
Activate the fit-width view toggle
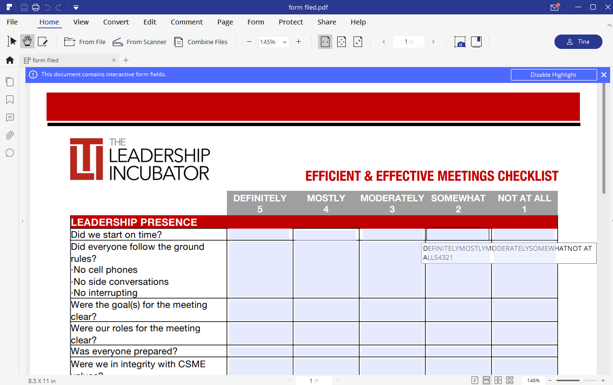pyautogui.click(x=325, y=42)
